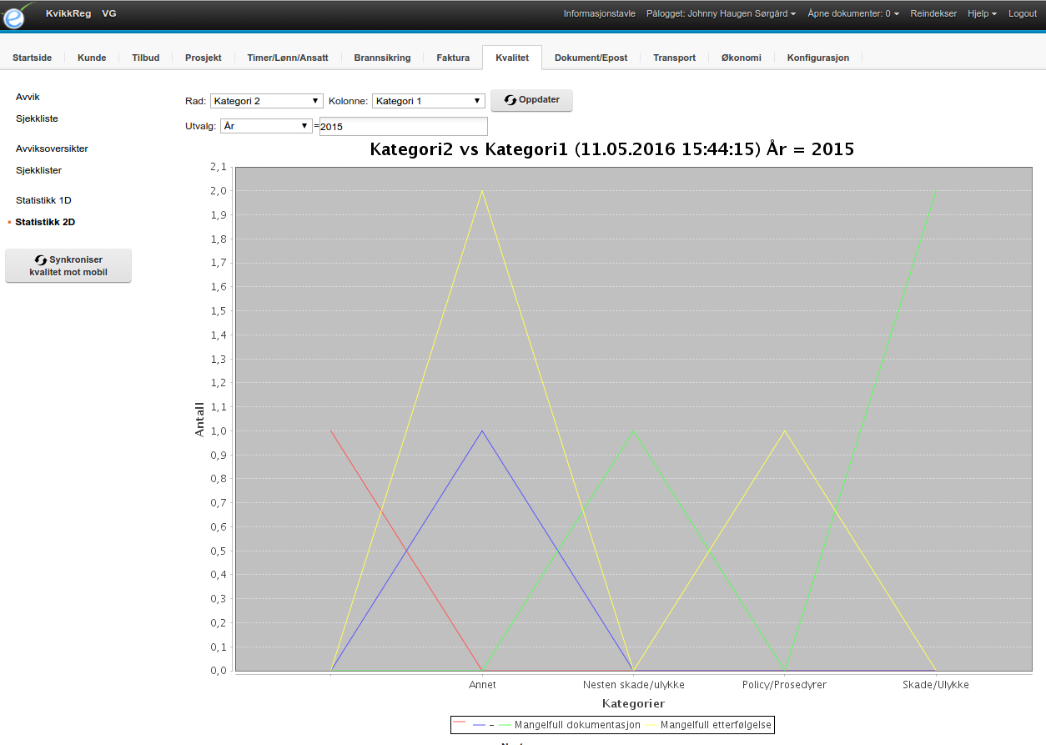The image size is (1046, 745).
Task: Click the year input field showing 2015
Action: (x=404, y=127)
